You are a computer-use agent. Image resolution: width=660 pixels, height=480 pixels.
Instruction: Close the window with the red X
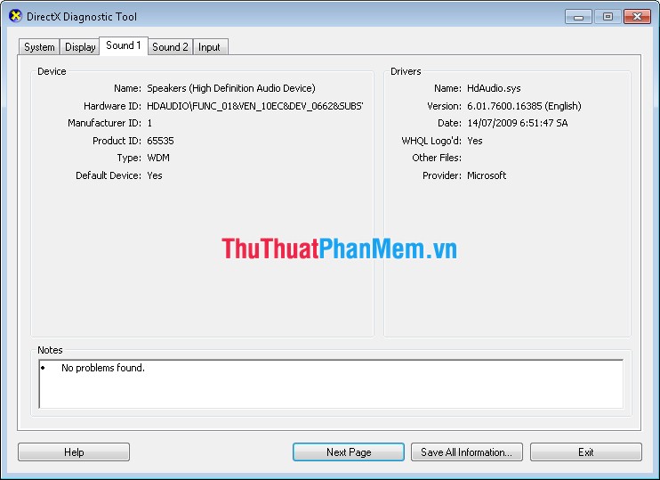[637, 16]
